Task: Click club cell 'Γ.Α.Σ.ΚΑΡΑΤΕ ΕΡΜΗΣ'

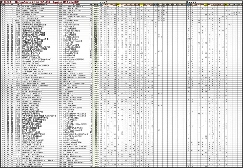Action: tap(72, 25)
